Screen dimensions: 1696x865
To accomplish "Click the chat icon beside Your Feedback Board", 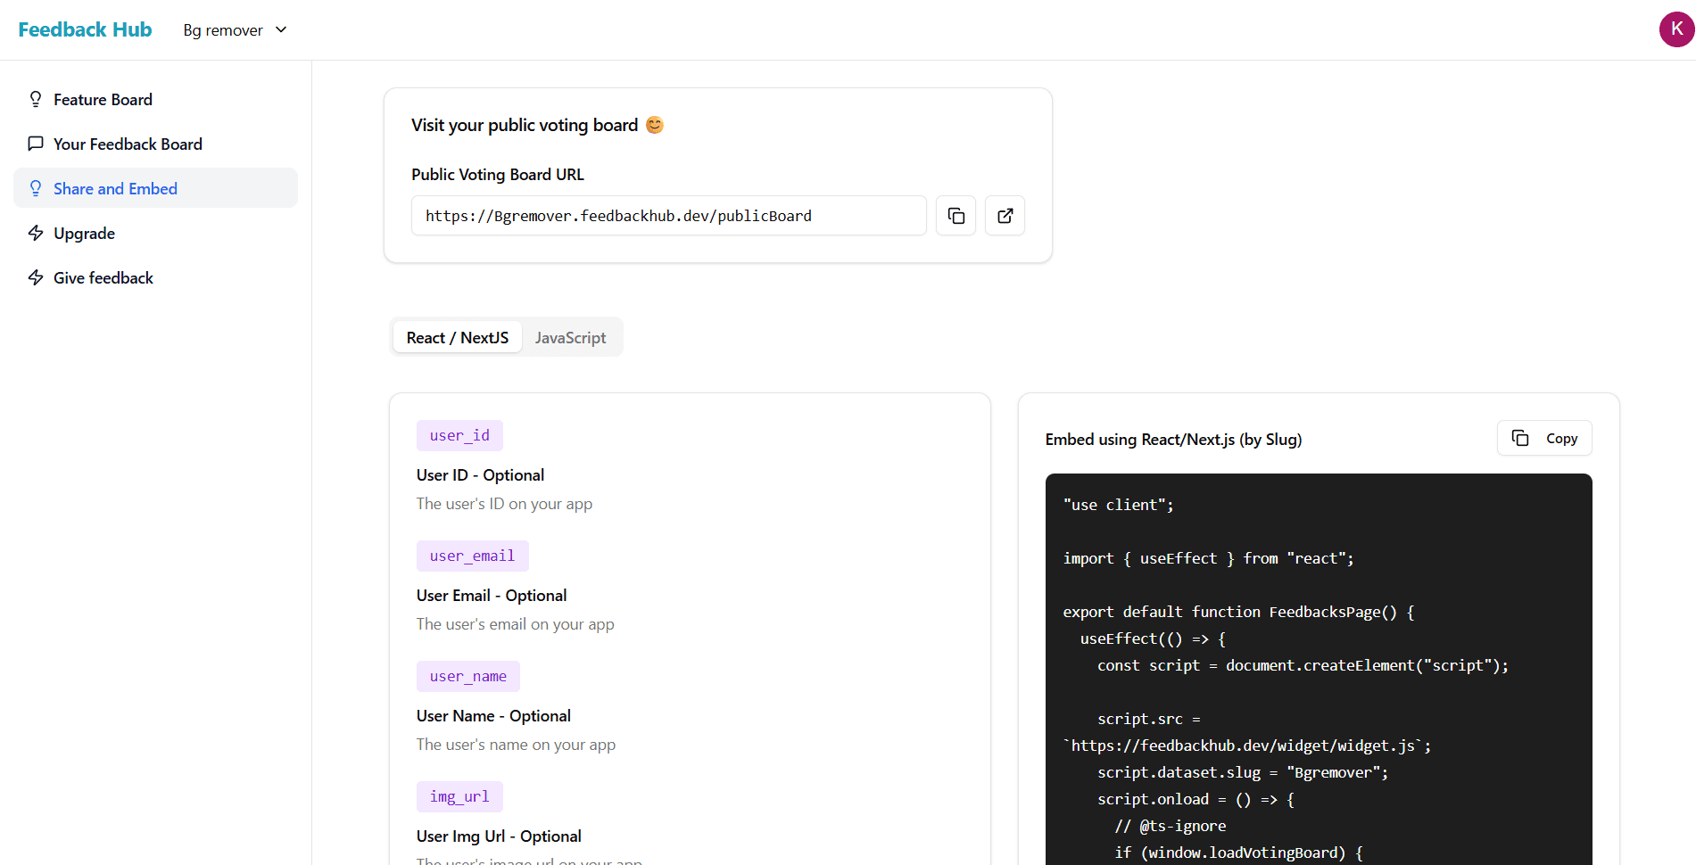I will 36,144.
